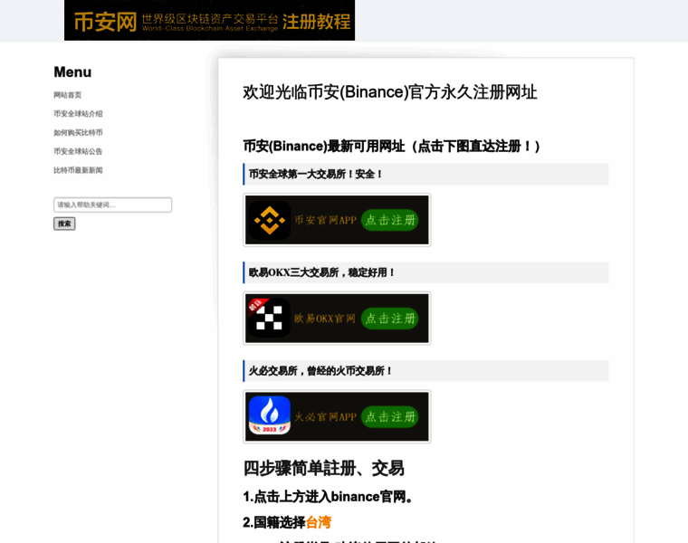The height and width of the screenshot is (543, 688).
Task: Focus the help keyword search field
Action: tap(113, 205)
